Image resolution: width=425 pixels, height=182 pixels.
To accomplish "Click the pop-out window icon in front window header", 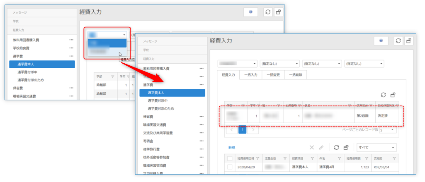I will click(409, 41).
